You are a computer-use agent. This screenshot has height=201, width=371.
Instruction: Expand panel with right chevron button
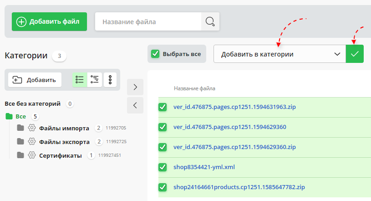(135, 87)
